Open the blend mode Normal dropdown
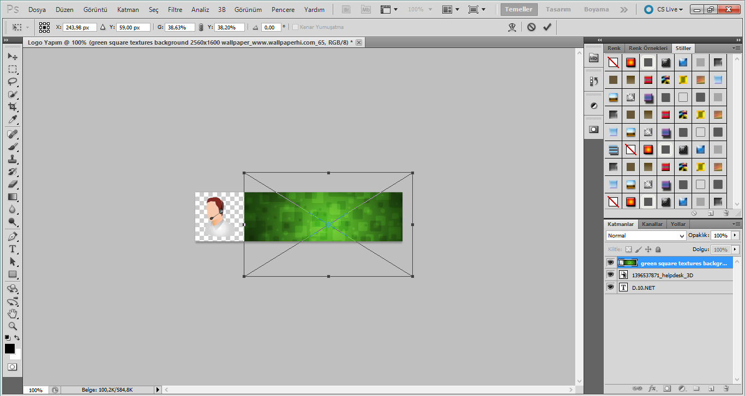Screen dimensions: 745x396 click(646, 236)
